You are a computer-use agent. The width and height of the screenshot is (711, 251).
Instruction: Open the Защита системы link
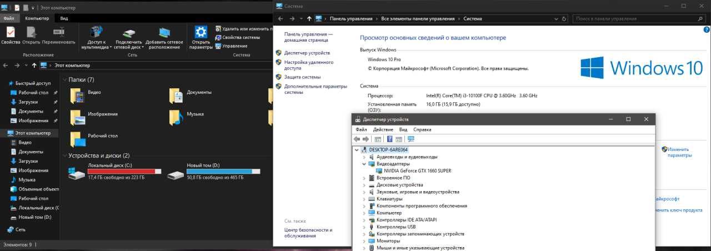[302, 77]
